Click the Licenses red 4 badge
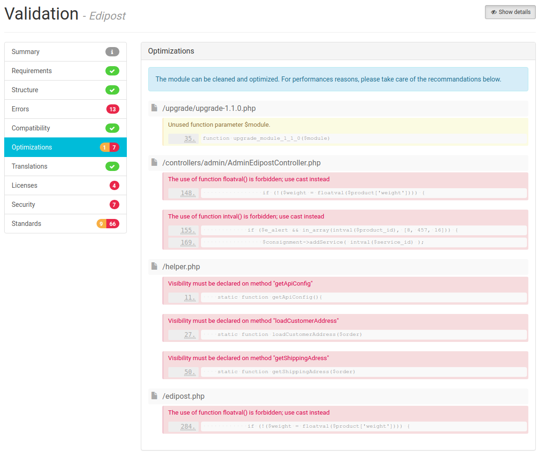This screenshot has width=540, height=457. click(x=114, y=185)
